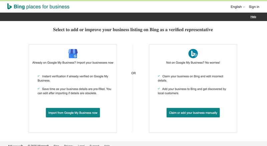Click the Bing logo icon in header

coord(9,6)
